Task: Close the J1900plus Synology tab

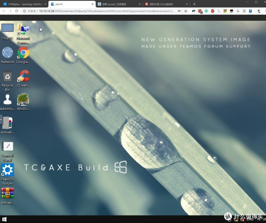Action: (45, 4)
